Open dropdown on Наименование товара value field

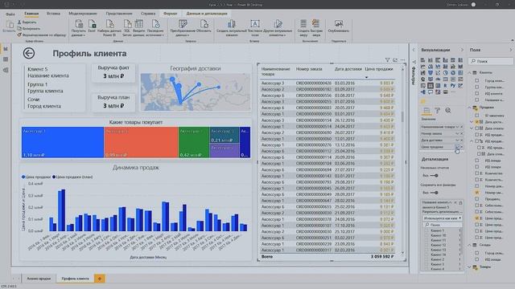click(x=457, y=127)
